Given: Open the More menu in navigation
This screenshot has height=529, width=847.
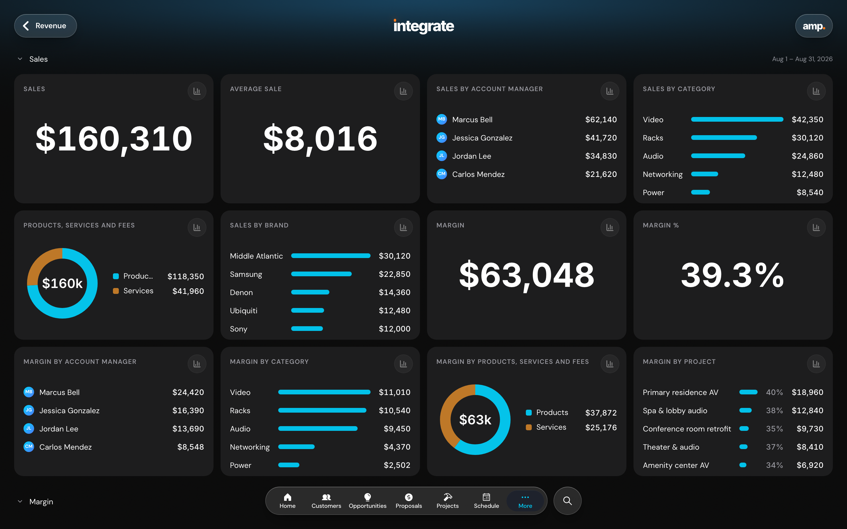Looking at the screenshot, I should [525, 501].
